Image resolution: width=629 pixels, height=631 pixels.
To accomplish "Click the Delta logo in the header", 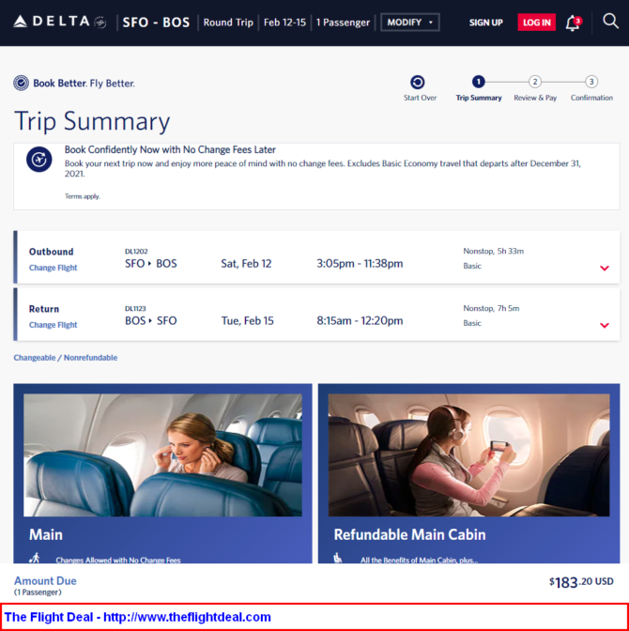I will click(59, 22).
